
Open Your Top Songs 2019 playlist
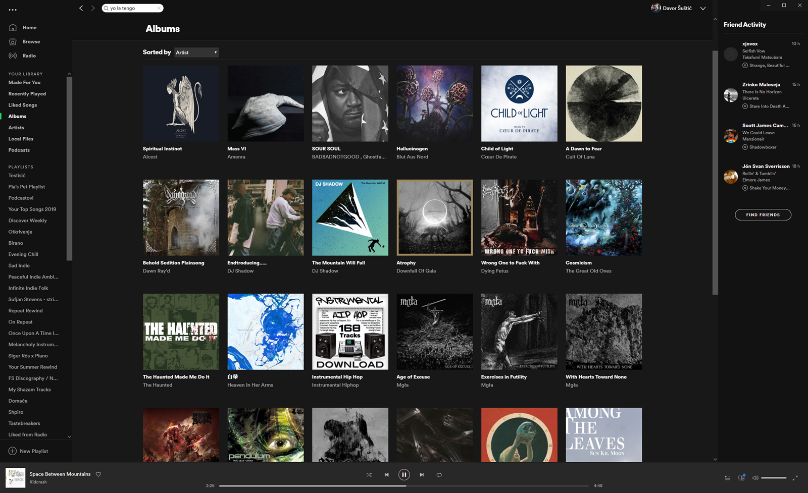(x=32, y=209)
